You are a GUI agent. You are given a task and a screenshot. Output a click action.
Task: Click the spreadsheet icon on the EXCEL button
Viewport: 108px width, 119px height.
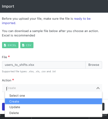pos(5,45)
